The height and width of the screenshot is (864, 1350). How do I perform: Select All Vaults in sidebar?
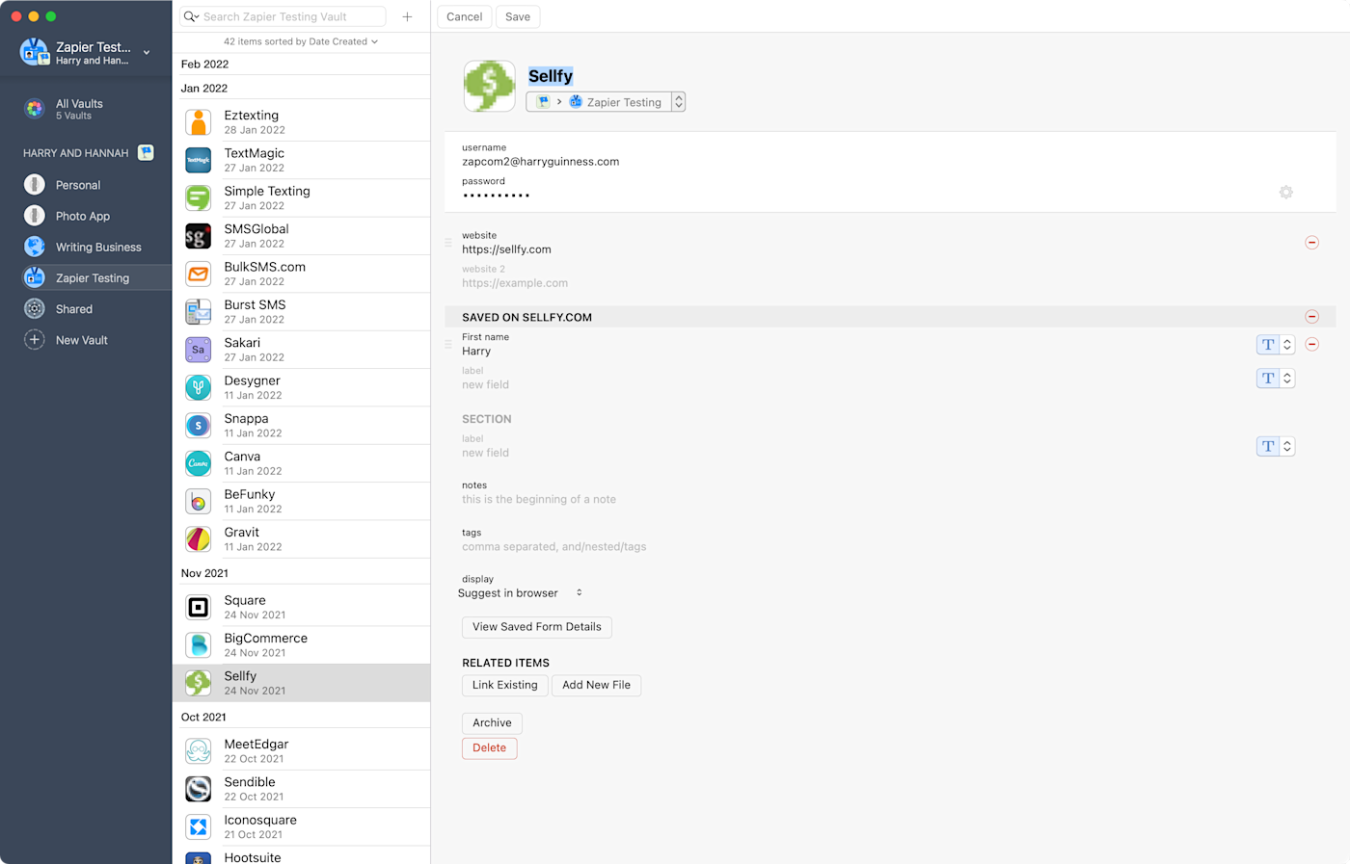tap(86, 109)
